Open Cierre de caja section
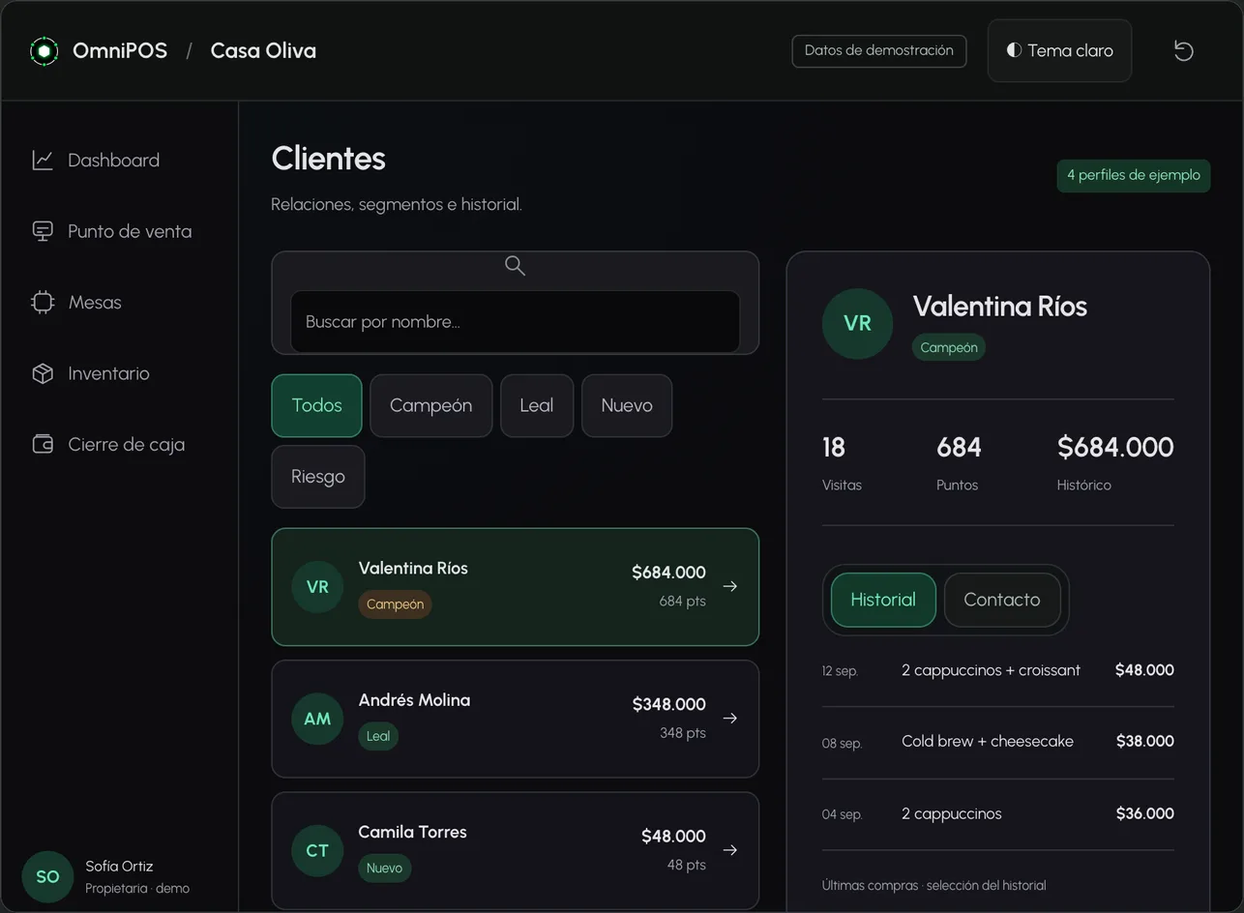The height and width of the screenshot is (913, 1244). 119,444
